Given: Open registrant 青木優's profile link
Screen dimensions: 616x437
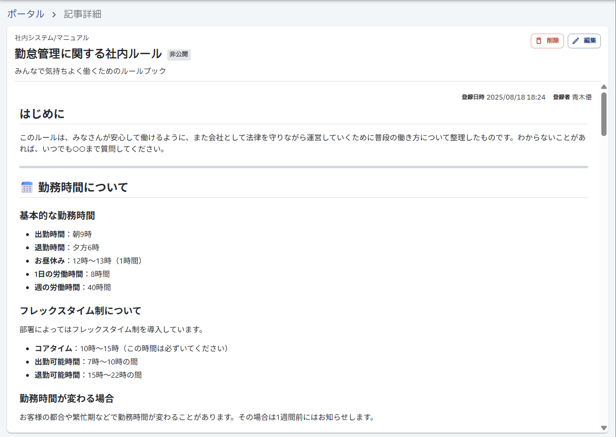Looking at the screenshot, I should (582, 97).
